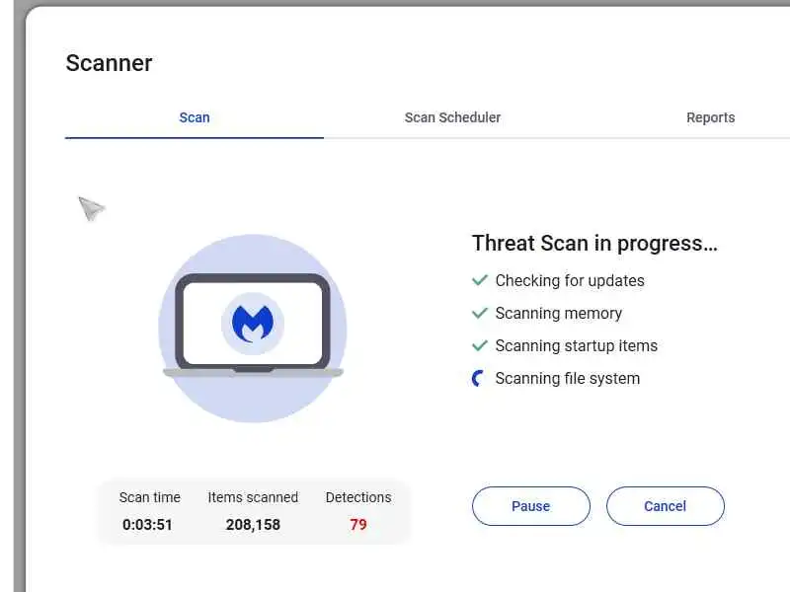Click the checkmark beside Scanning startup items
This screenshot has width=790, height=592.
(480, 345)
